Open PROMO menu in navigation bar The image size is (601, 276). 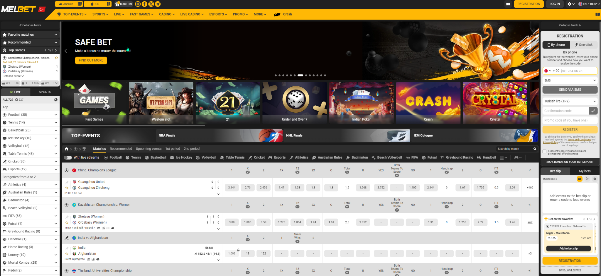click(240, 14)
